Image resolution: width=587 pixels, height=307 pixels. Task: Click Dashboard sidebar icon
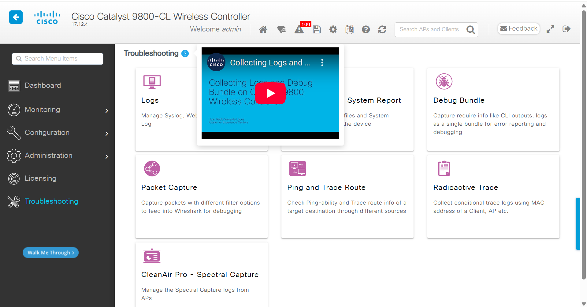(14, 86)
